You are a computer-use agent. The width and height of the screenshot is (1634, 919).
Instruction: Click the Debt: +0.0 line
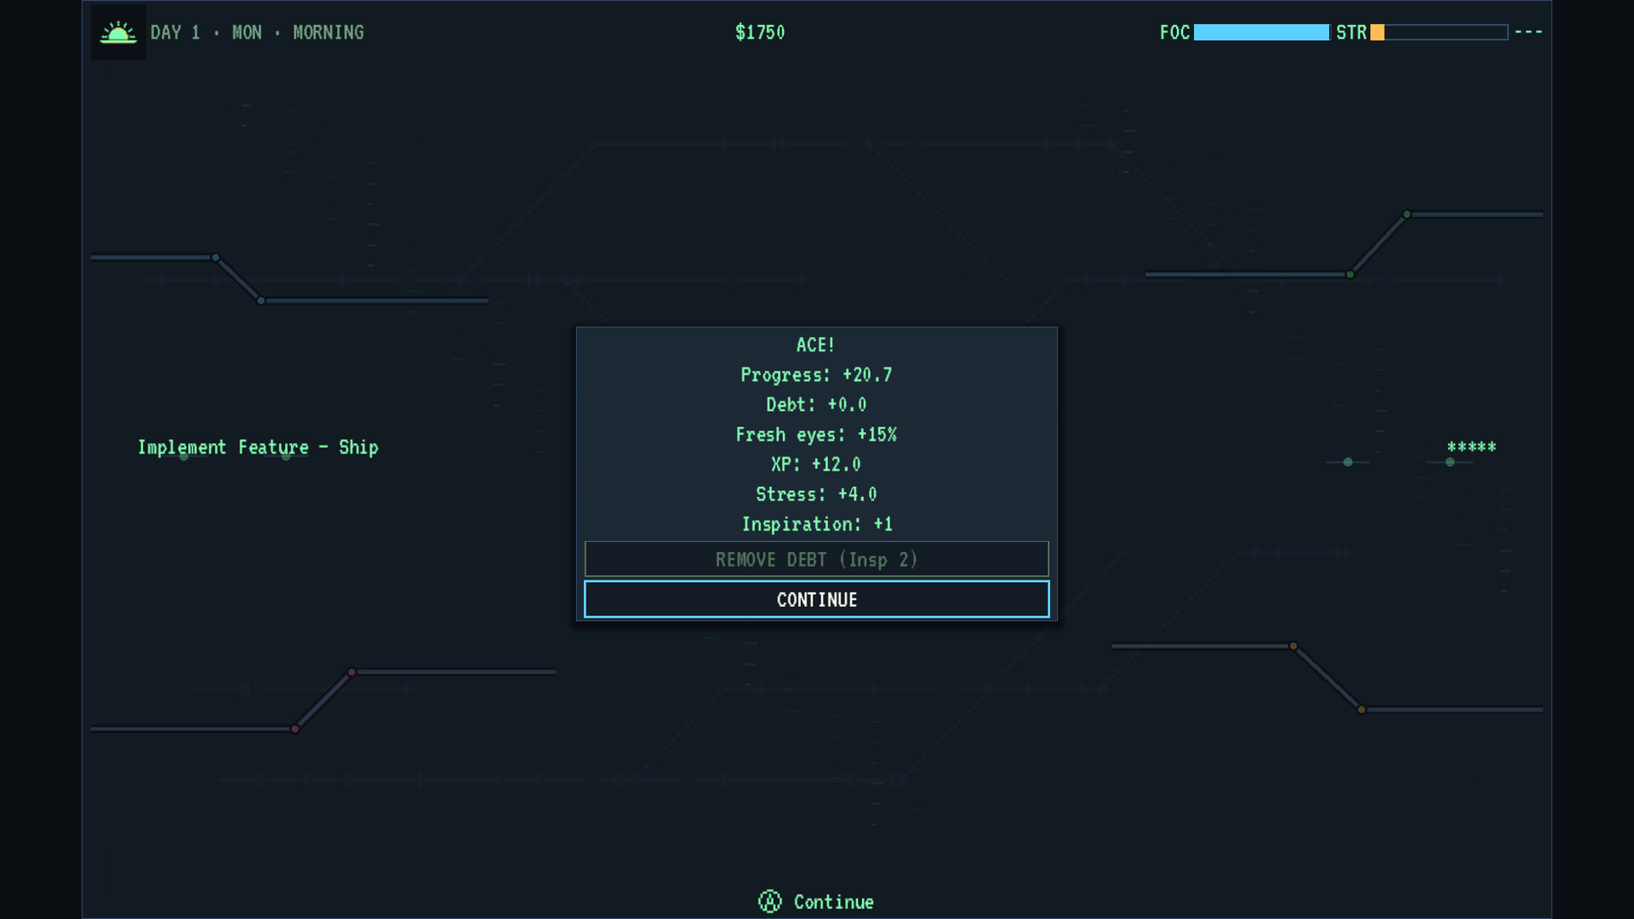(816, 404)
